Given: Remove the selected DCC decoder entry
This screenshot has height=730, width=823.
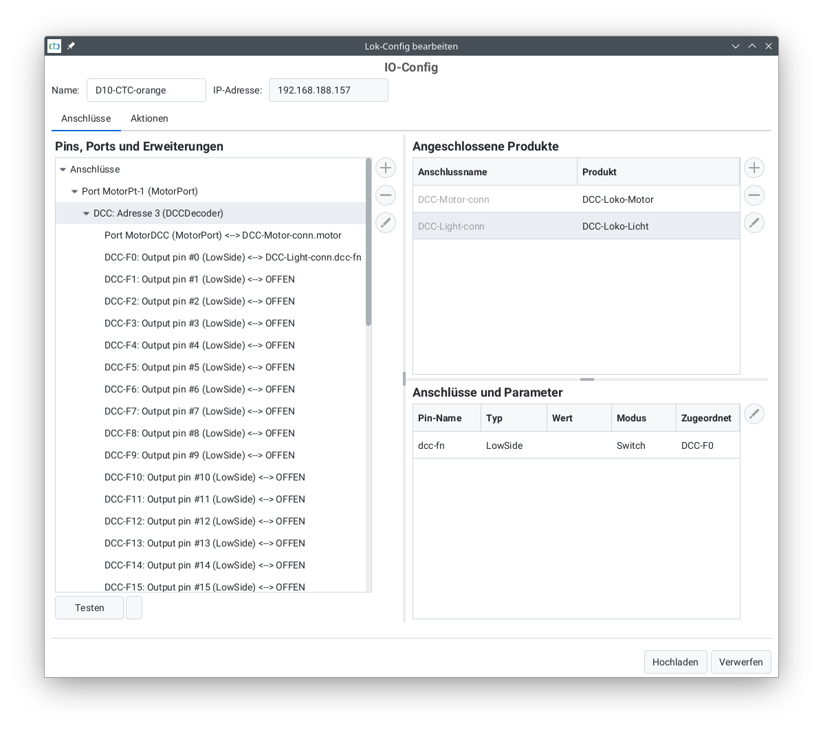Looking at the screenshot, I should [x=386, y=195].
